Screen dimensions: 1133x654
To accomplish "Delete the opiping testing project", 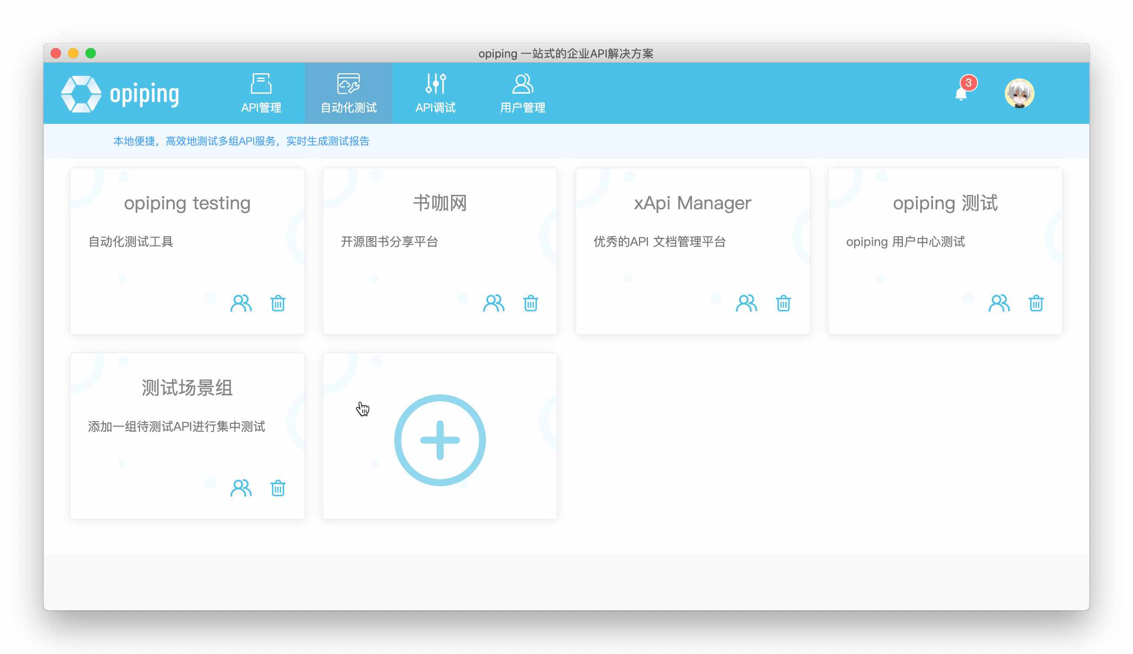I will 278,303.
